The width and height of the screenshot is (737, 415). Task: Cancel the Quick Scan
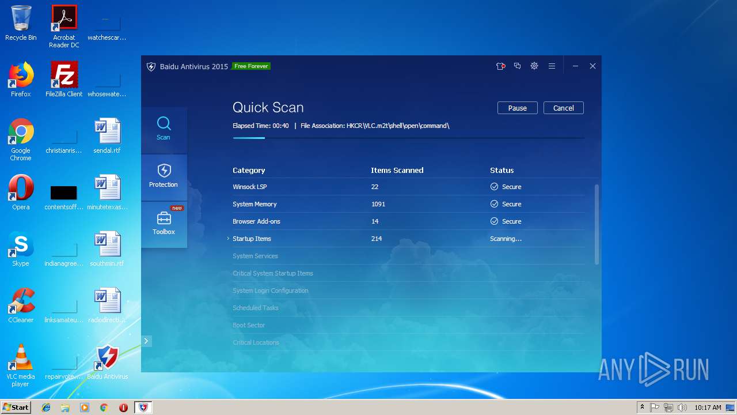pos(563,108)
